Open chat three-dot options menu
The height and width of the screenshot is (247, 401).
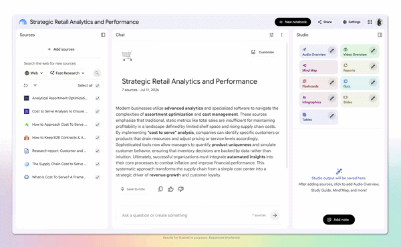click(x=281, y=35)
